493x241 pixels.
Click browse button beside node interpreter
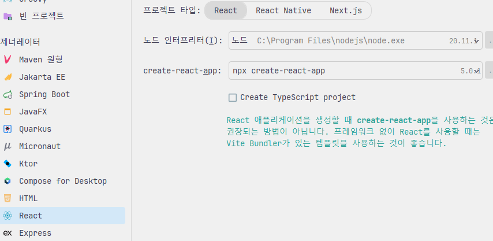[x=489, y=40]
